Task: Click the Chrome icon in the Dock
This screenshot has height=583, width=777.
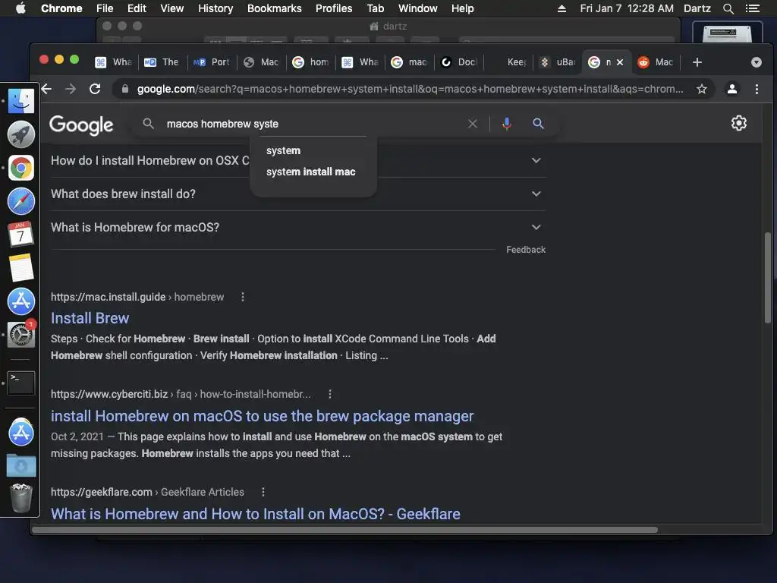Action: point(20,168)
